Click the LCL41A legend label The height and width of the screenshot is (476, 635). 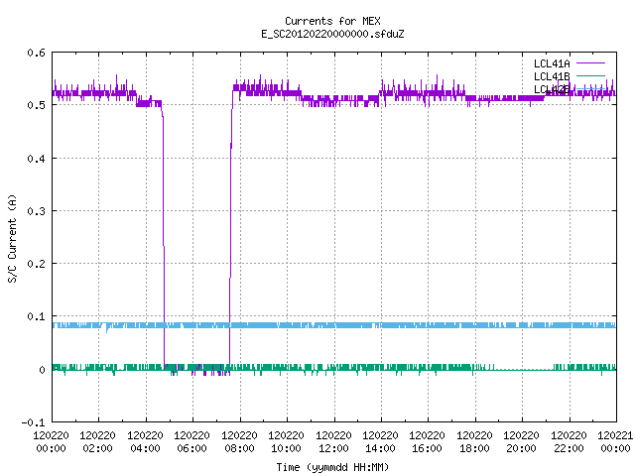tap(552, 63)
